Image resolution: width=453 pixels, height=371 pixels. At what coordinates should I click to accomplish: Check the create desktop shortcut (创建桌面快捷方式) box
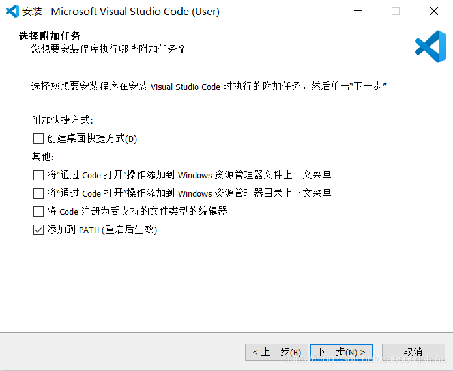point(38,139)
